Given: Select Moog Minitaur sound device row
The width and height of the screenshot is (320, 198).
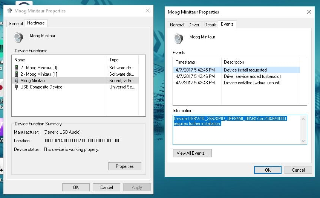Looking at the screenshot, I should 33,81.
